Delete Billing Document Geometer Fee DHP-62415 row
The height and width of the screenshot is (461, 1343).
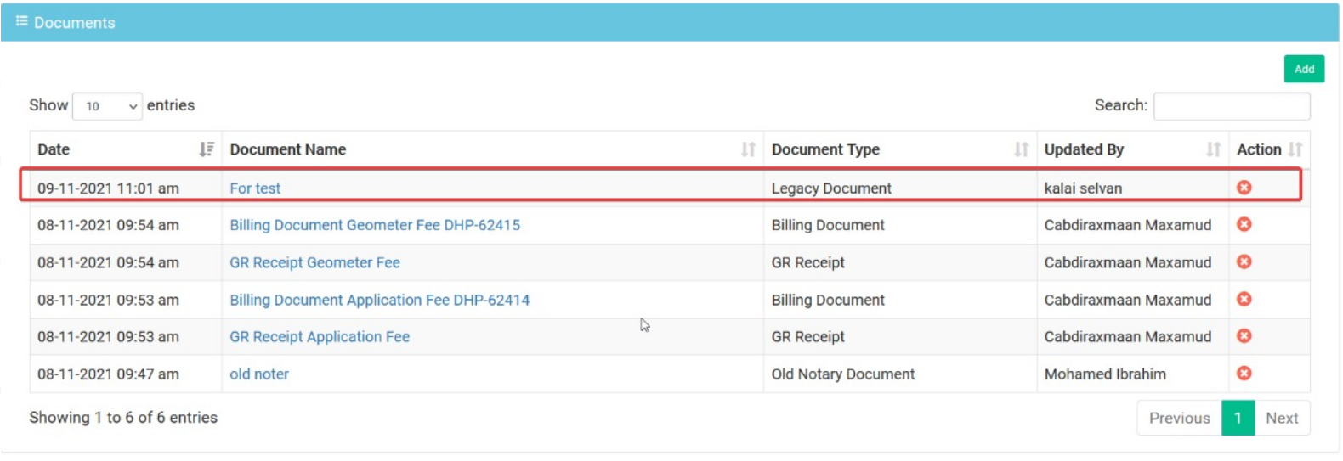pos(1244,224)
